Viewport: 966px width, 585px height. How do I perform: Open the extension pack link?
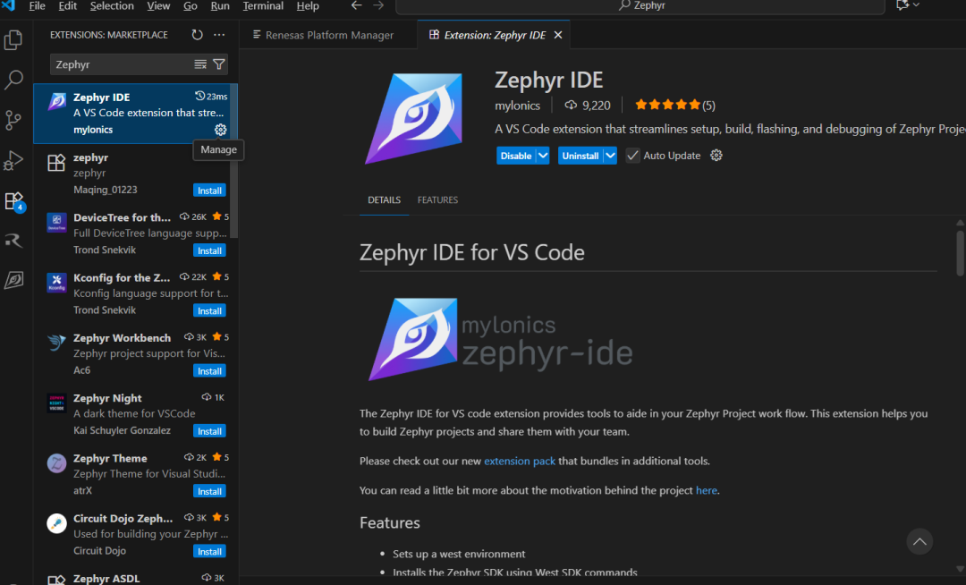point(520,461)
